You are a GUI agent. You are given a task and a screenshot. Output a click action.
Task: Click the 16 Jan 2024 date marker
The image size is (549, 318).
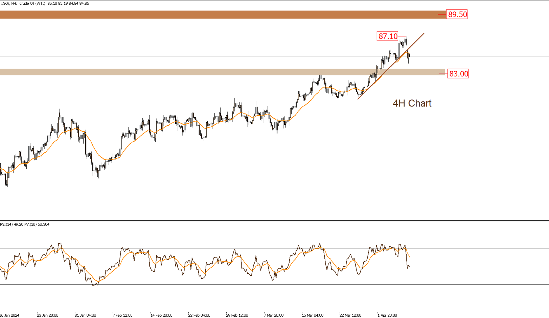point(10,315)
